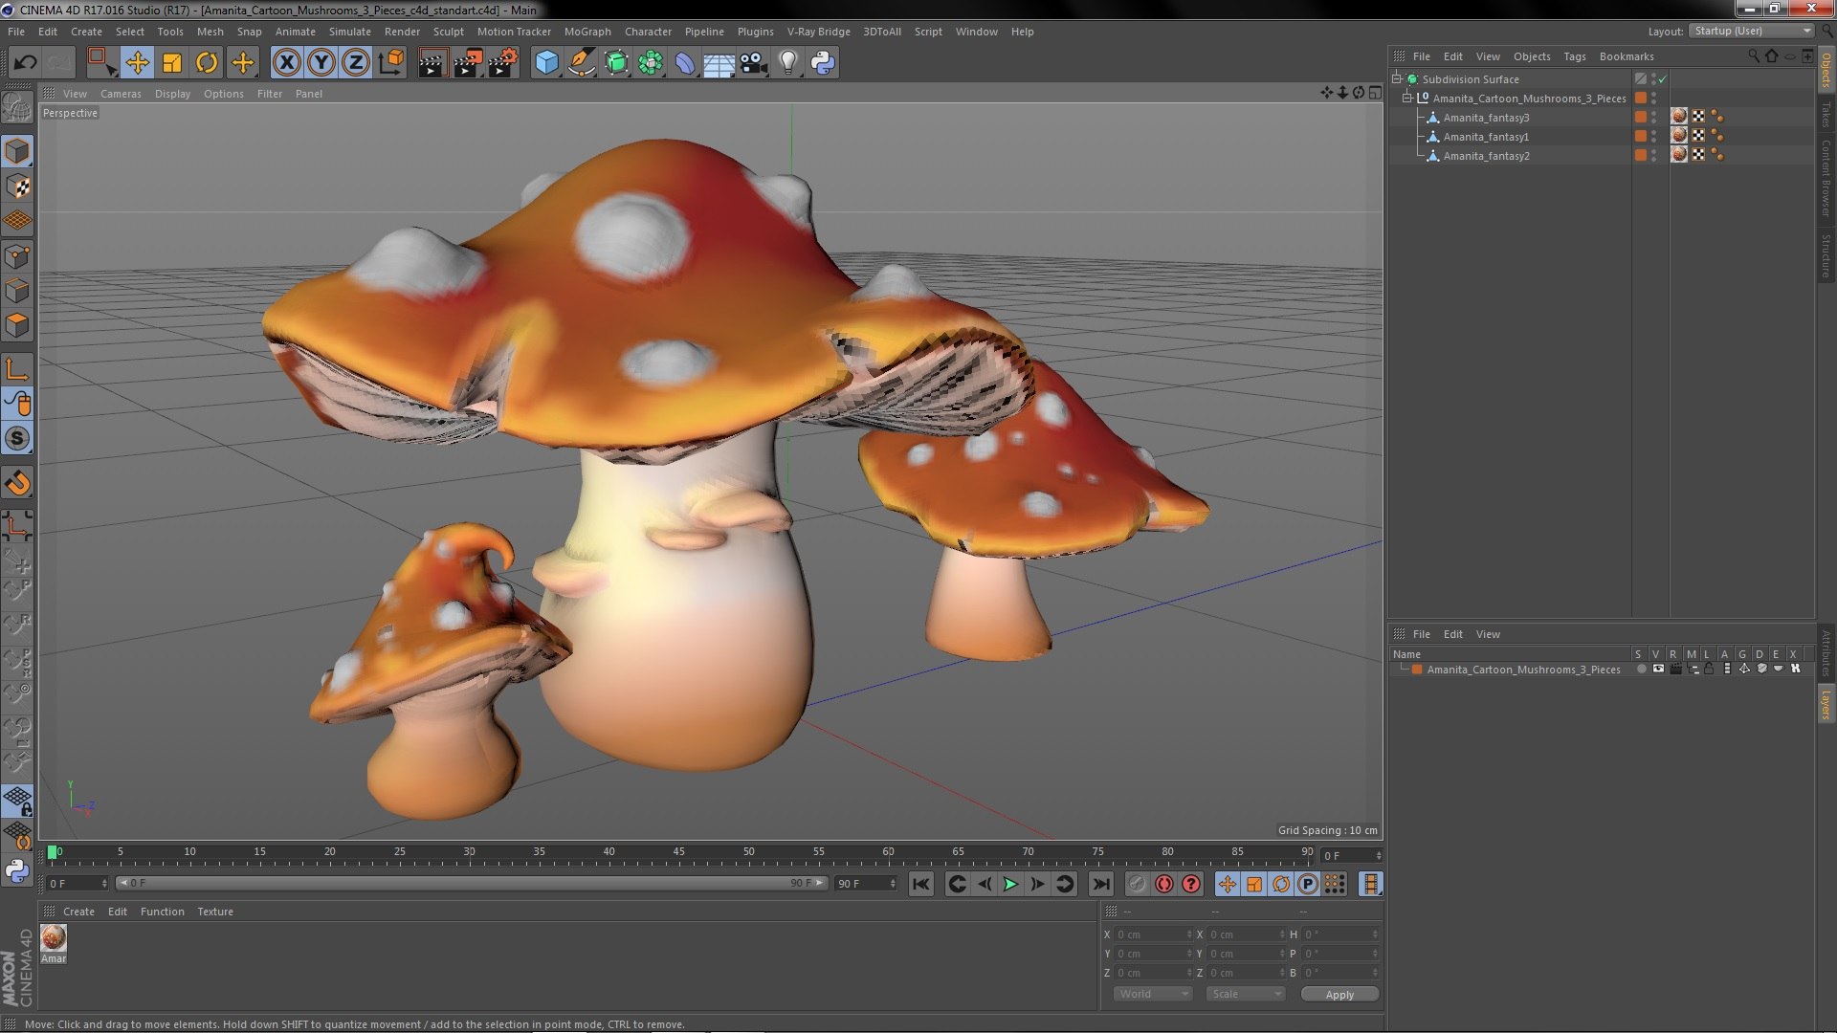Click the orange layer color of Amanita_fantasy1

pos(1641,137)
